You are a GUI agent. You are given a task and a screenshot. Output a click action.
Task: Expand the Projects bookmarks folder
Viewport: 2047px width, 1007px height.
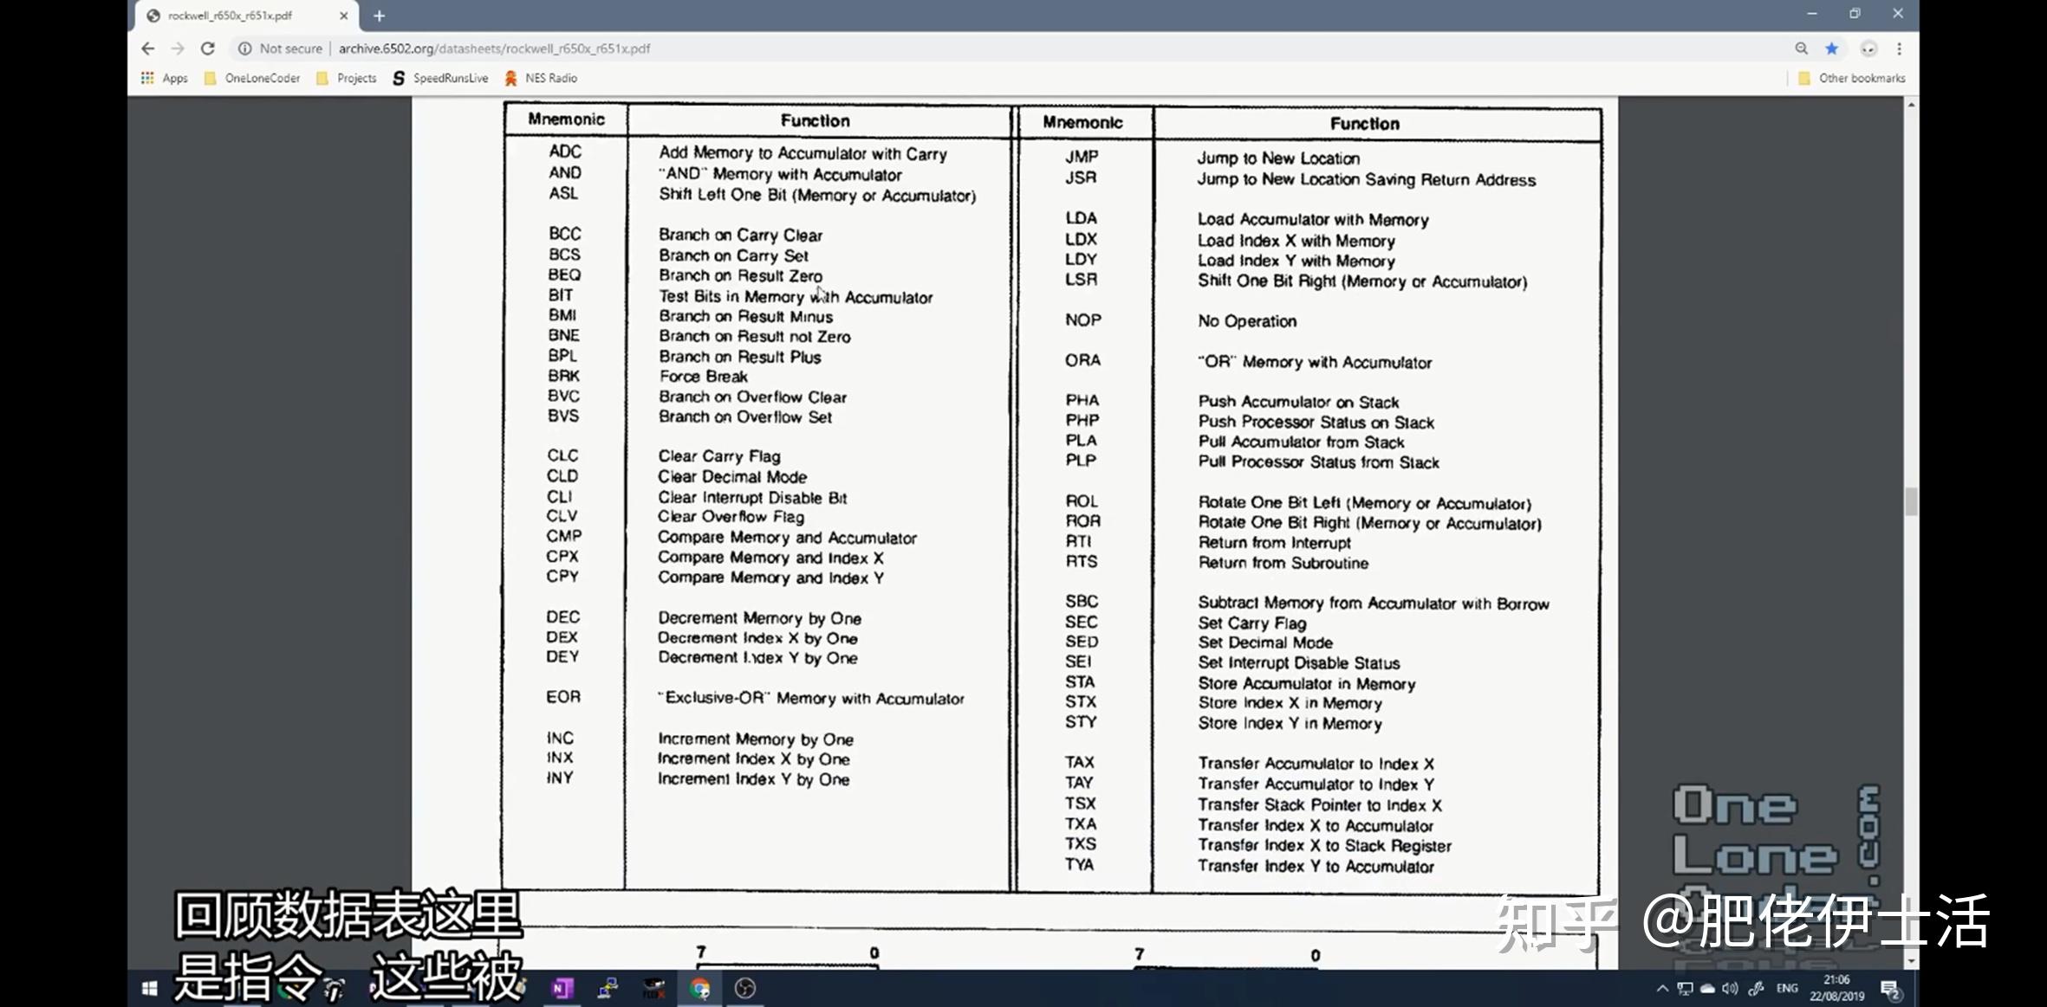click(x=347, y=78)
